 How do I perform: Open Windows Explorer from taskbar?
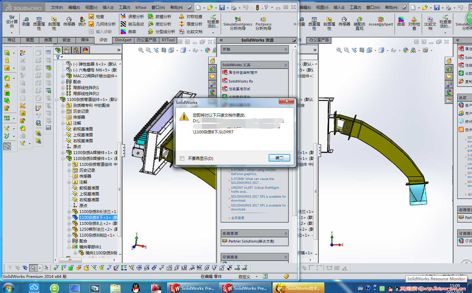point(115,288)
